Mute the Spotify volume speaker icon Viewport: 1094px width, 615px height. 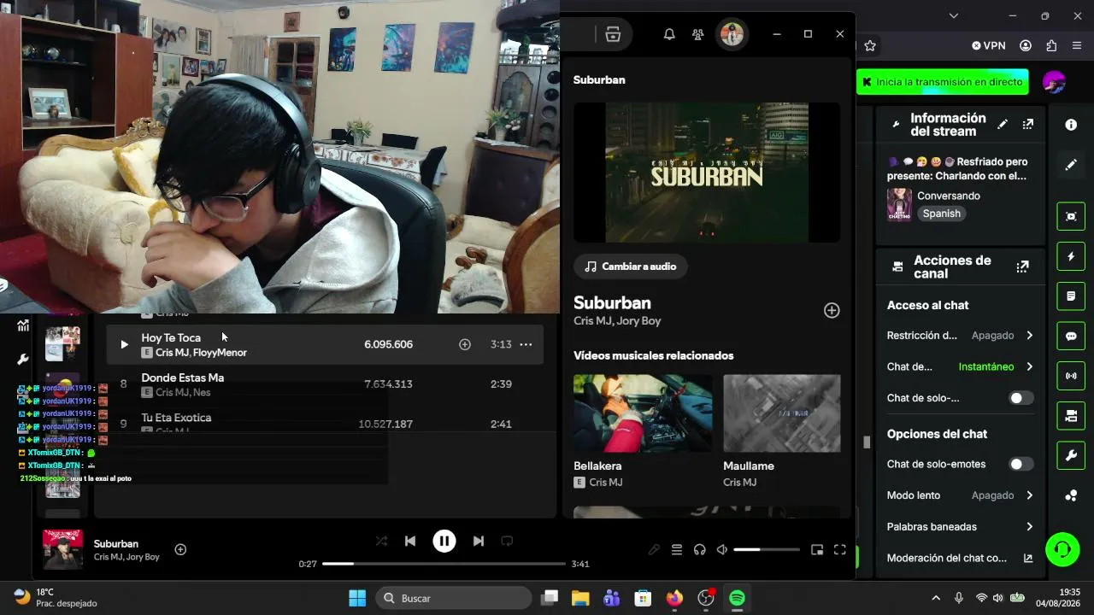tap(722, 550)
